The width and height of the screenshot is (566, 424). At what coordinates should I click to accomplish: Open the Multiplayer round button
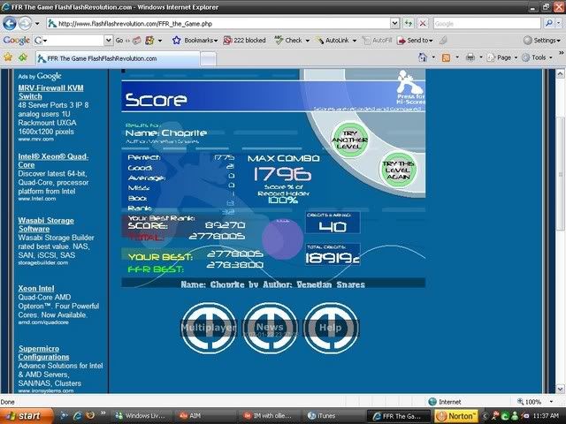coord(208,327)
